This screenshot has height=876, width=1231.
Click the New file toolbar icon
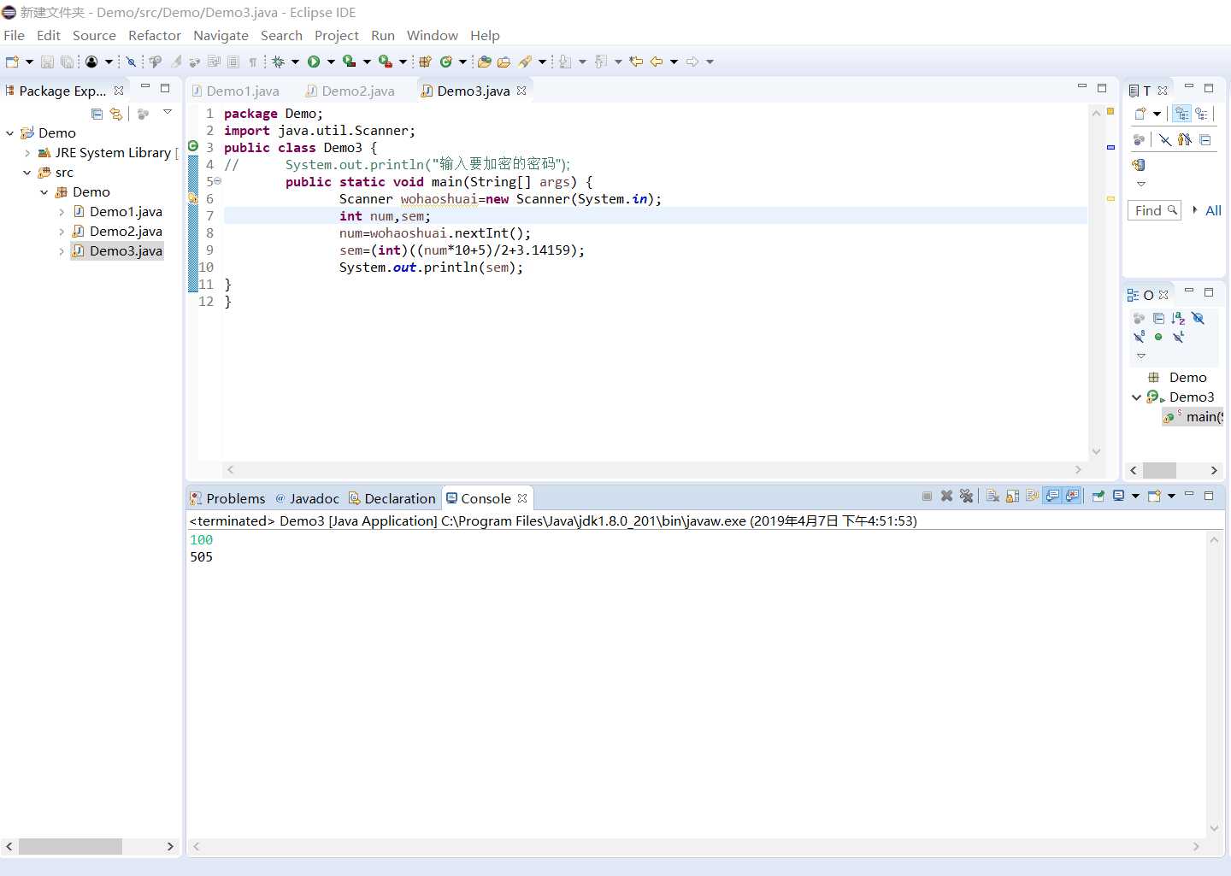pyautogui.click(x=12, y=62)
